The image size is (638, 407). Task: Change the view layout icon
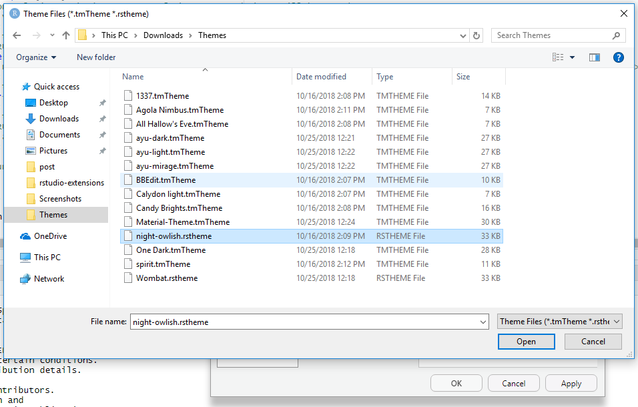tap(558, 57)
